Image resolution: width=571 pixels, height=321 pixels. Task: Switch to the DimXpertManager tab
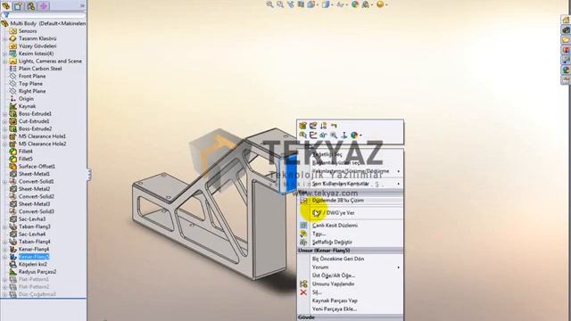[x=44, y=6]
